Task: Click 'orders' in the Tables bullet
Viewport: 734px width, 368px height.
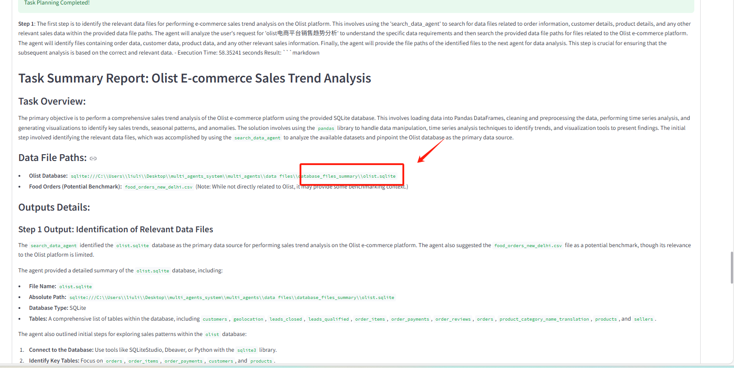Action: pos(485,319)
